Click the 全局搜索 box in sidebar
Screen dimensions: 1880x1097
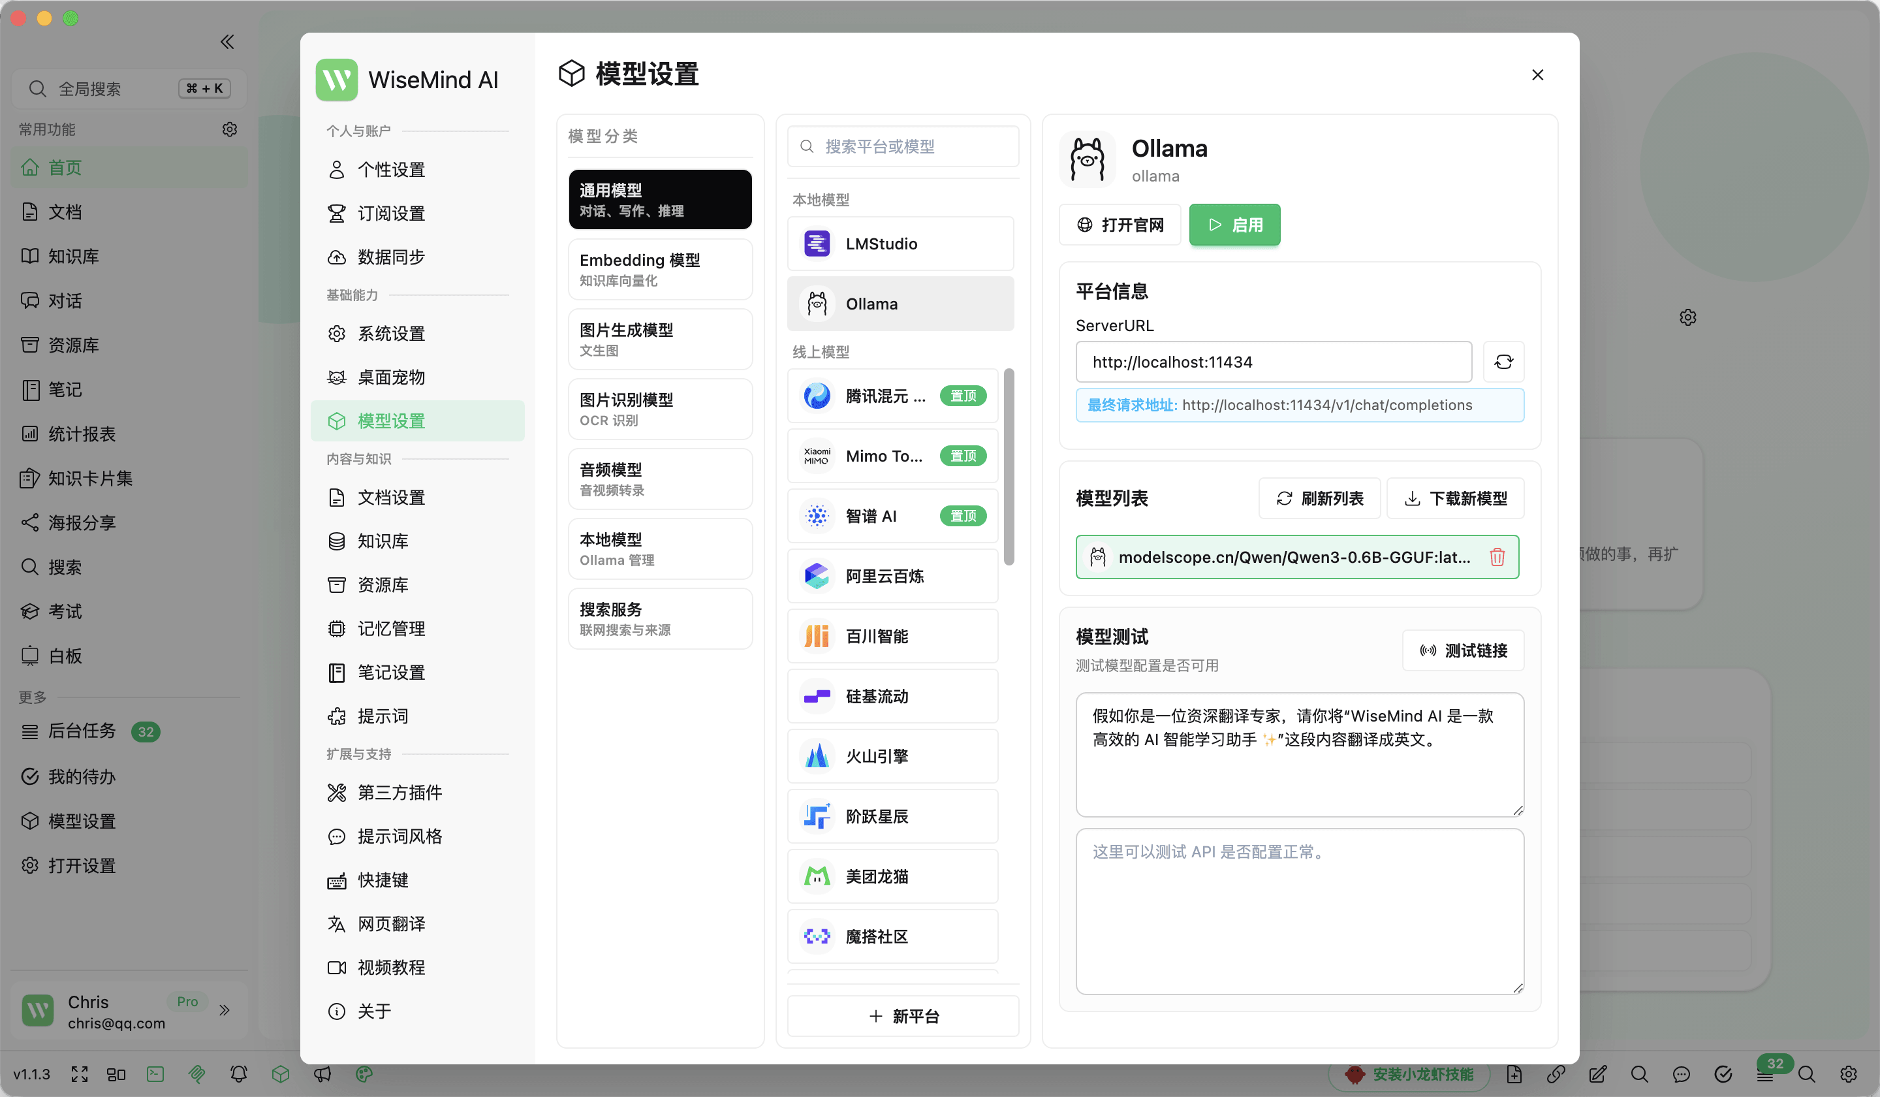click(129, 89)
